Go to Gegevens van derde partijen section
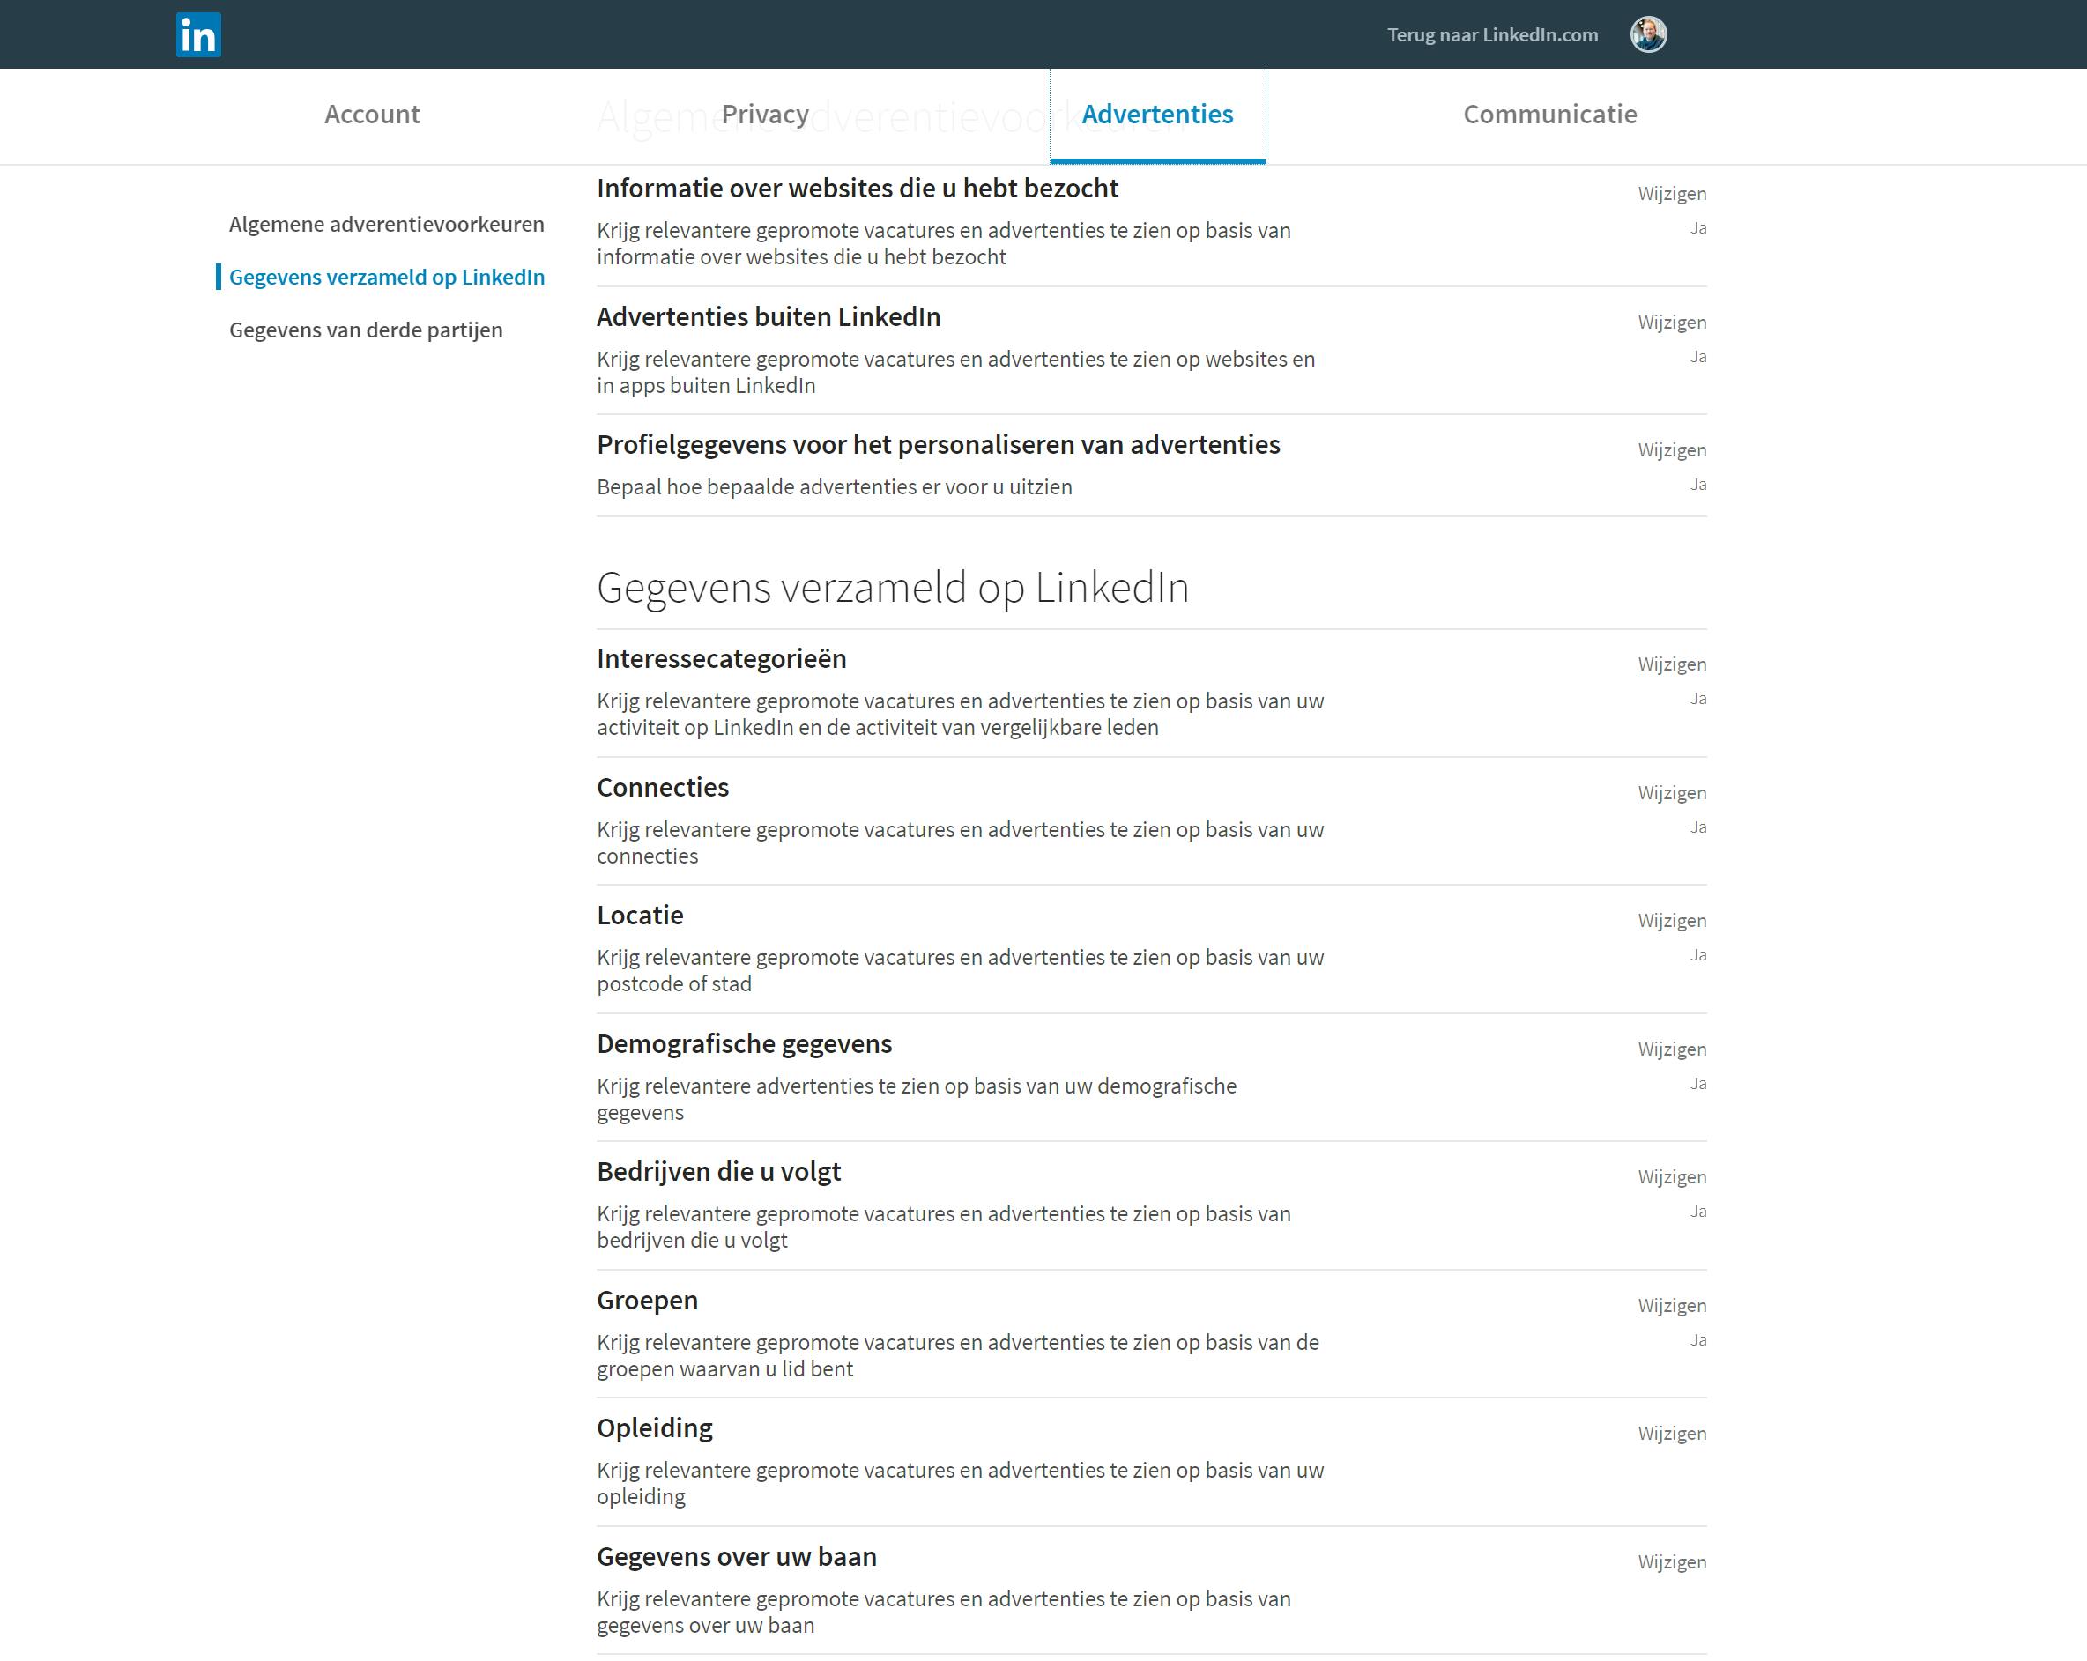 pos(366,330)
